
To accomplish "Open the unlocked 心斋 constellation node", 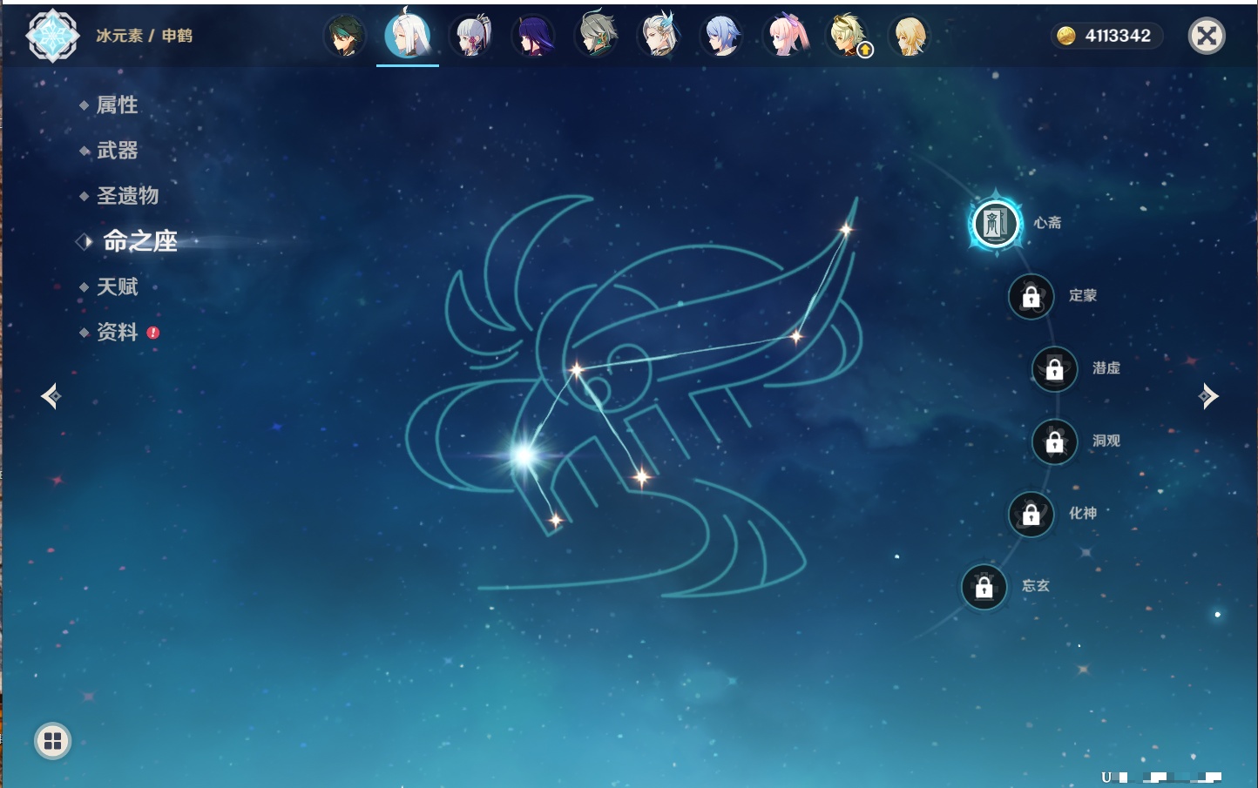I will (996, 224).
